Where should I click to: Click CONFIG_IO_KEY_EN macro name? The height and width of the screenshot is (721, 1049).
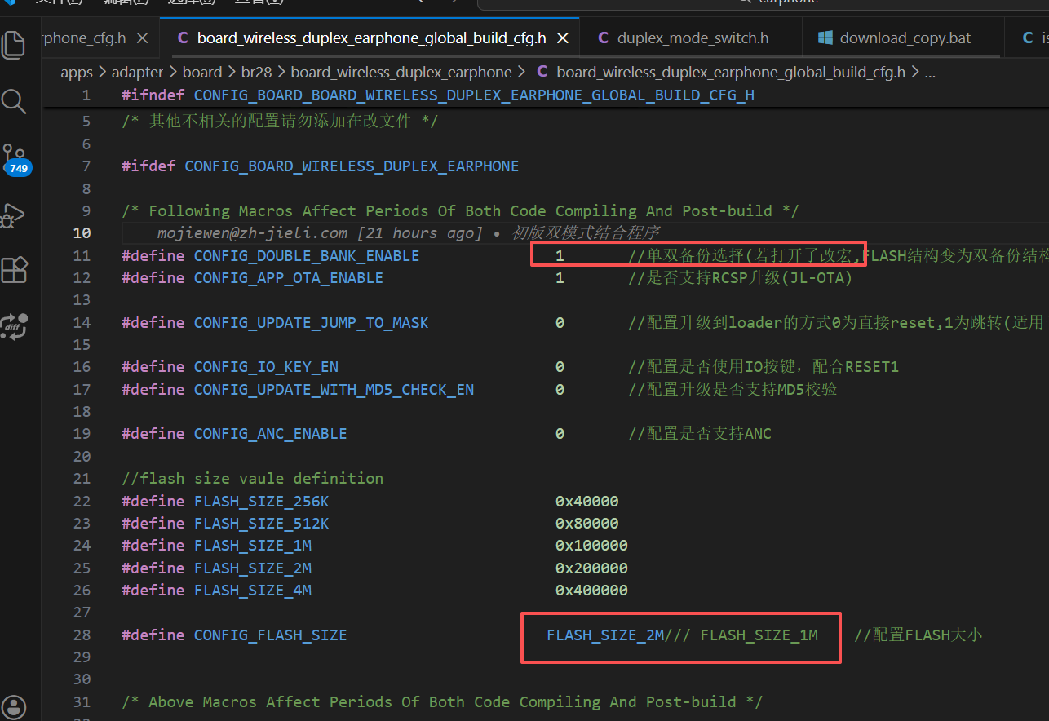point(266,367)
